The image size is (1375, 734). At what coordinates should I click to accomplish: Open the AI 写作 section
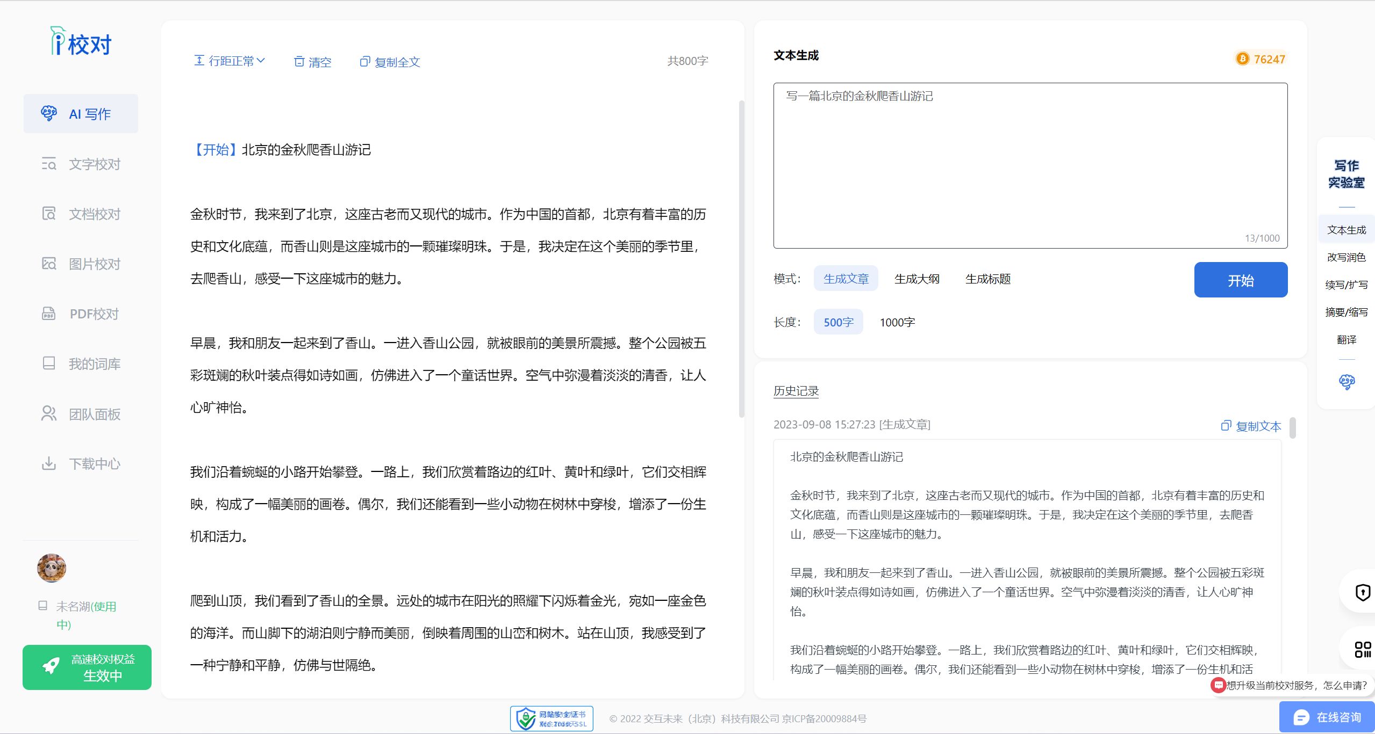81,114
